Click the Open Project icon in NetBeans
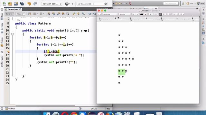 click(x=16, y=4)
